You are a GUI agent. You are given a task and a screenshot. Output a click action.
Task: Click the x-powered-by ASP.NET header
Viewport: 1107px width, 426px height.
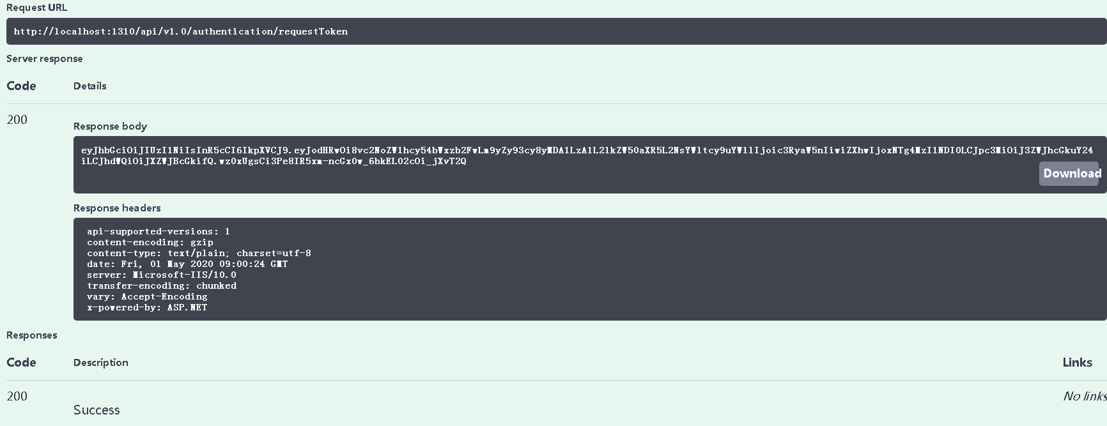pyautogui.click(x=146, y=307)
